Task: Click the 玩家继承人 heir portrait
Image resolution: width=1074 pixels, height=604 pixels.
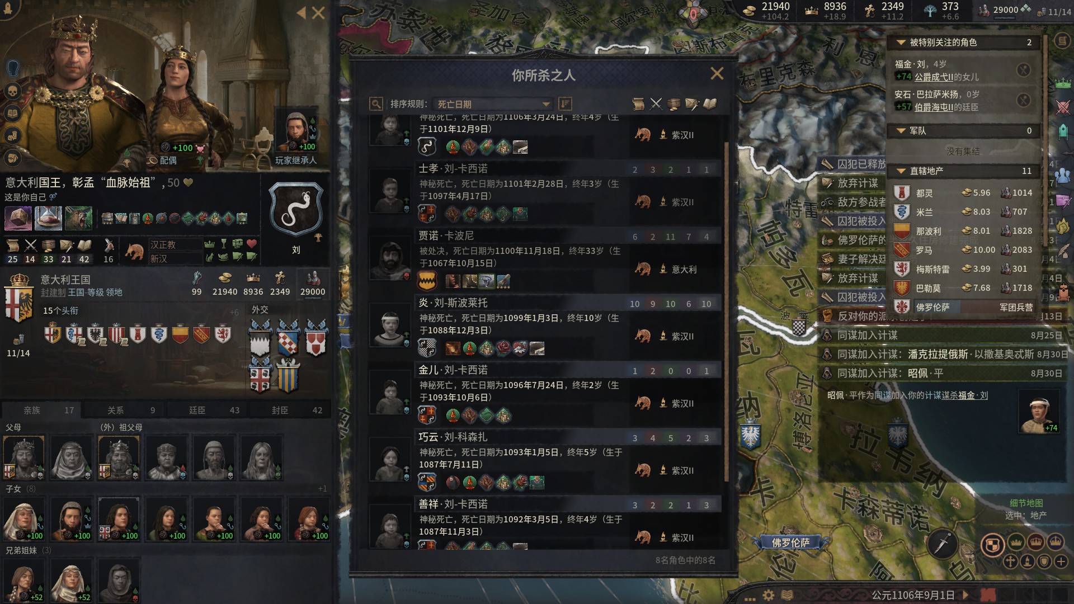Action: point(296,133)
